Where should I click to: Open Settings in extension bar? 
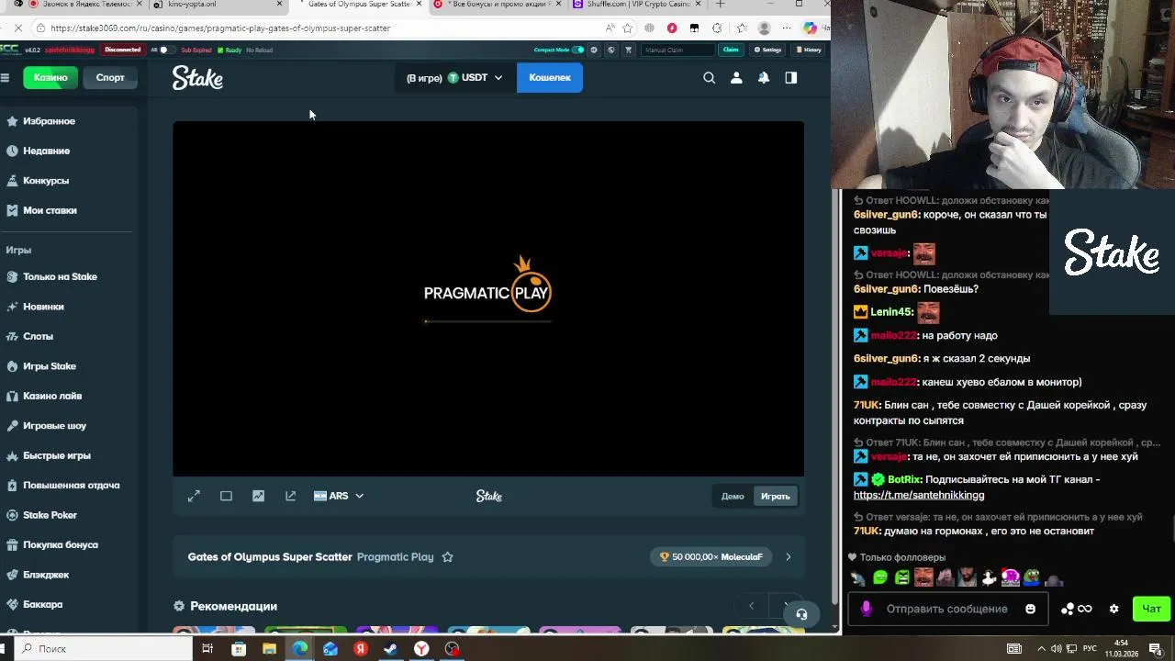767,50
